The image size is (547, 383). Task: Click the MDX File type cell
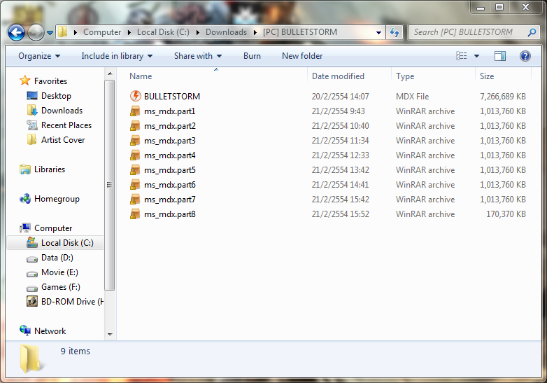click(412, 97)
